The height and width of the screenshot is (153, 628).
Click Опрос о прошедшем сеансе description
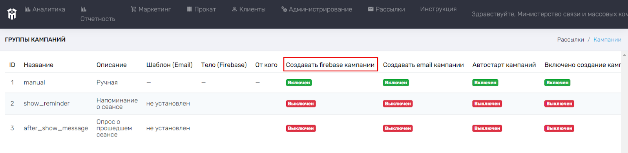(x=114, y=128)
